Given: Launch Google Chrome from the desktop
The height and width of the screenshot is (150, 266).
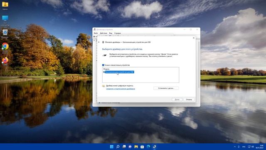Looking at the screenshot, I should [5, 48].
